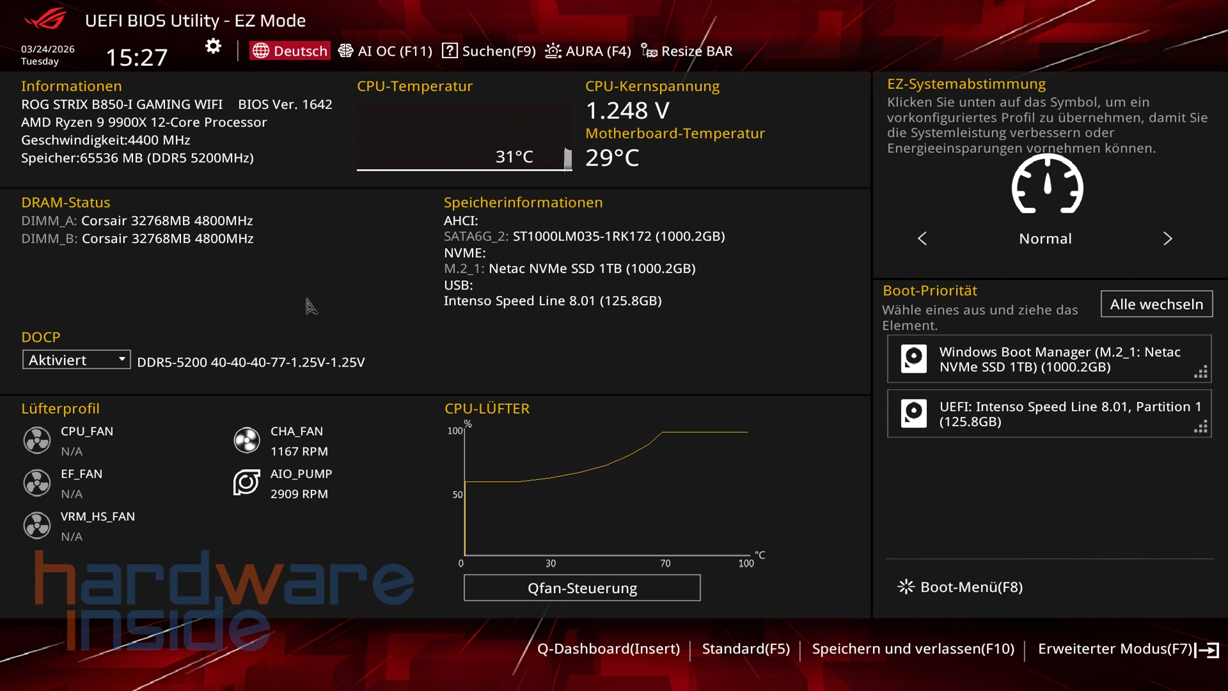This screenshot has width=1228, height=691.
Task: Click the CHA_FAN fan icon
Action: point(246,440)
